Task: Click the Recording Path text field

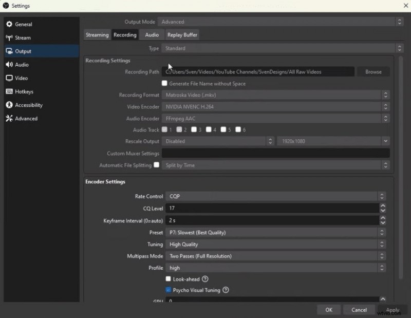Action: [258, 72]
